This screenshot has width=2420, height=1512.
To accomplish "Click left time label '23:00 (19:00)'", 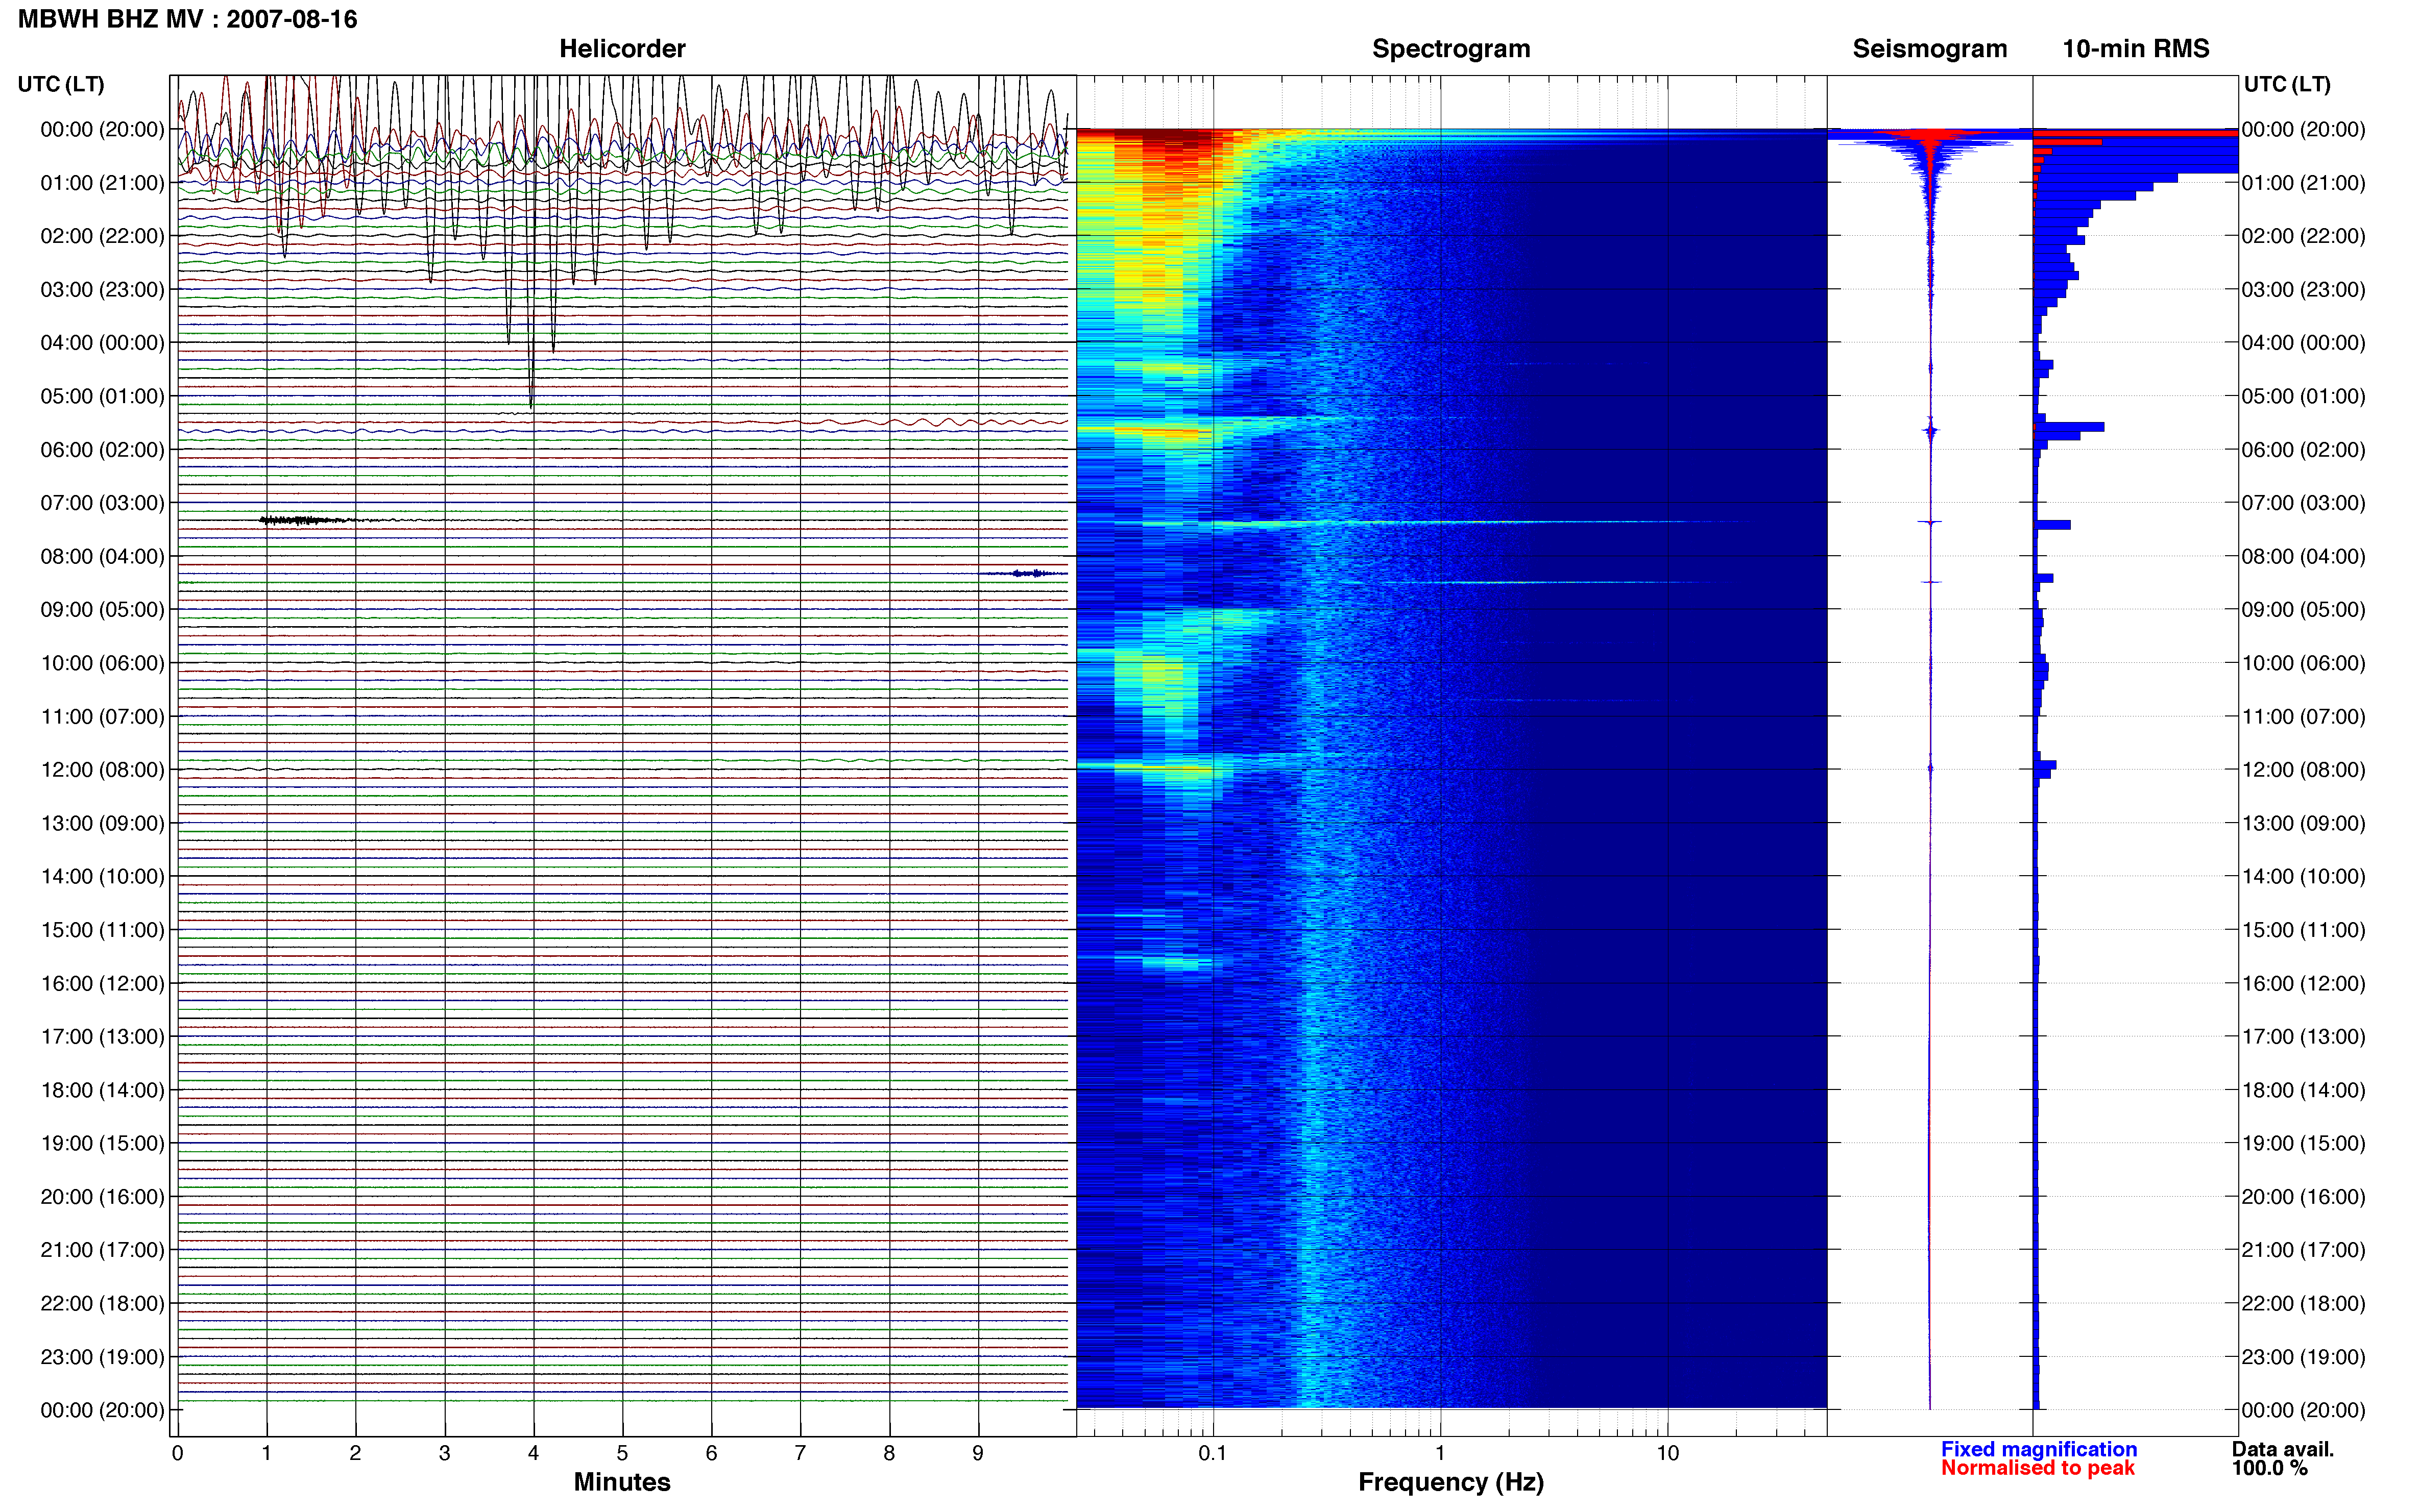I will click(102, 1357).
